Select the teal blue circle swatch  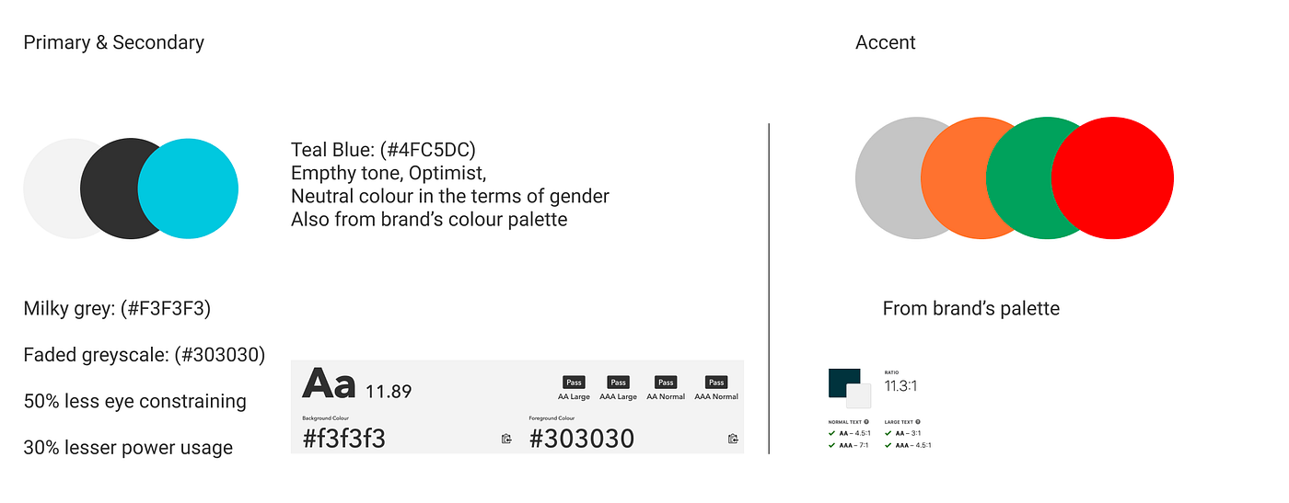point(188,189)
